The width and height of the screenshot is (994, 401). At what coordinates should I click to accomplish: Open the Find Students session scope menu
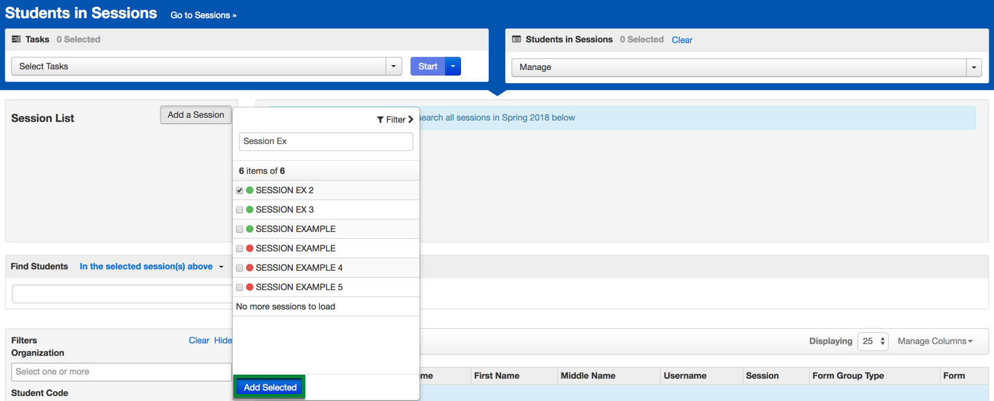point(152,267)
